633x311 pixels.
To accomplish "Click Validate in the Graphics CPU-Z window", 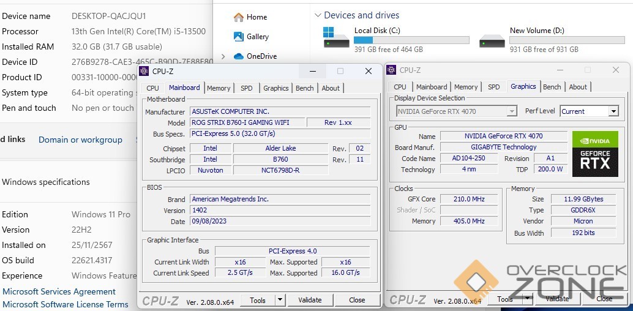I will [558, 299].
